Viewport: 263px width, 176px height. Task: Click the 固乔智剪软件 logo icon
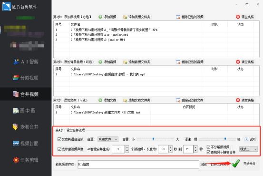(x=6, y=7)
